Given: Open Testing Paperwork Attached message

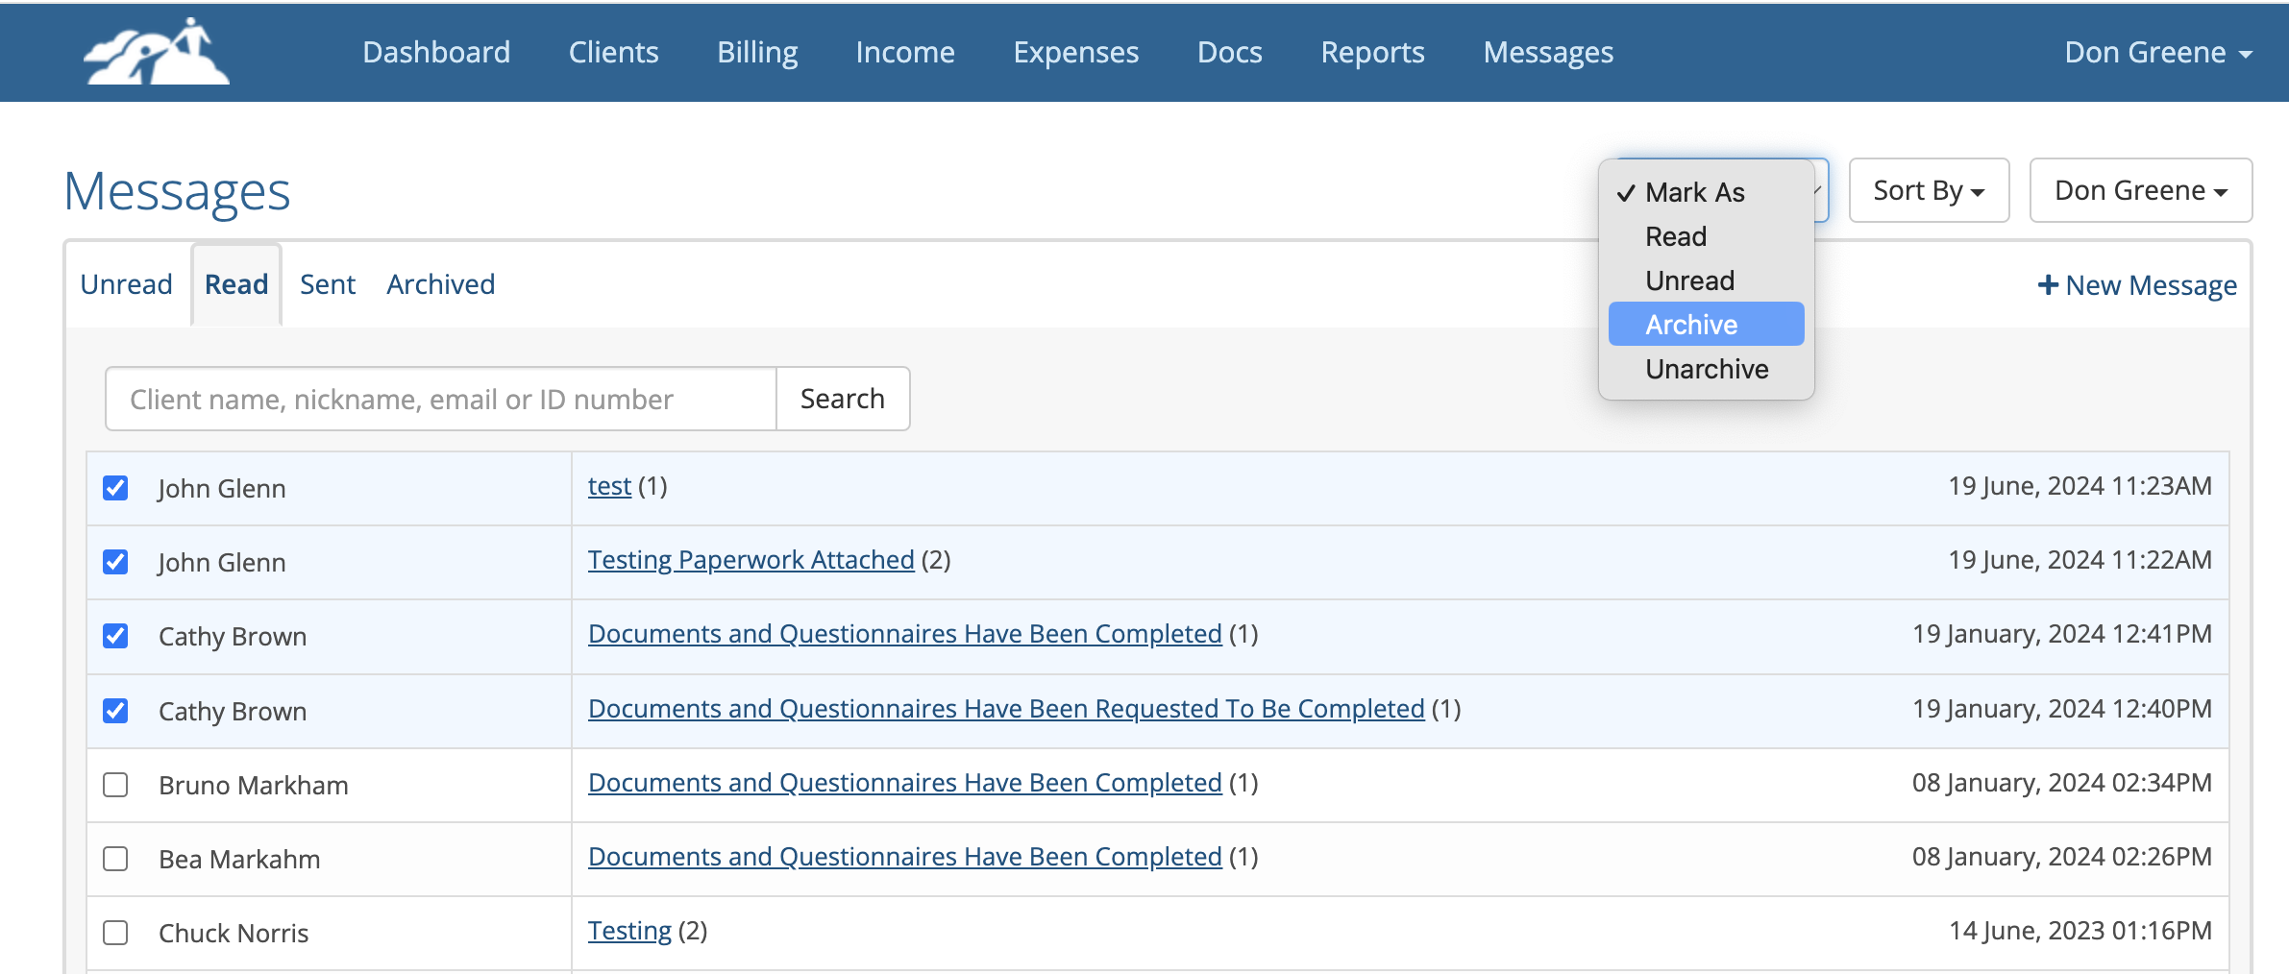Looking at the screenshot, I should click(751, 560).
